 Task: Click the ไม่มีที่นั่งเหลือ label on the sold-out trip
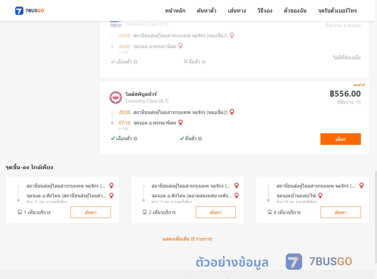click(347, 58)
